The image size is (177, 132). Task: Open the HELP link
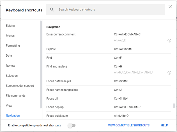pos(164,125)
